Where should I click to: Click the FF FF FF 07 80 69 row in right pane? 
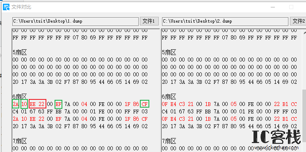click(x=230, y=37)
